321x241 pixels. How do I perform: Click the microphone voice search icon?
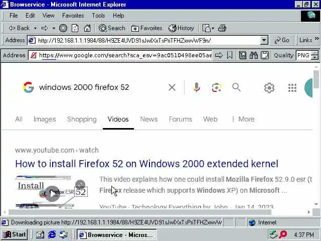197,87
